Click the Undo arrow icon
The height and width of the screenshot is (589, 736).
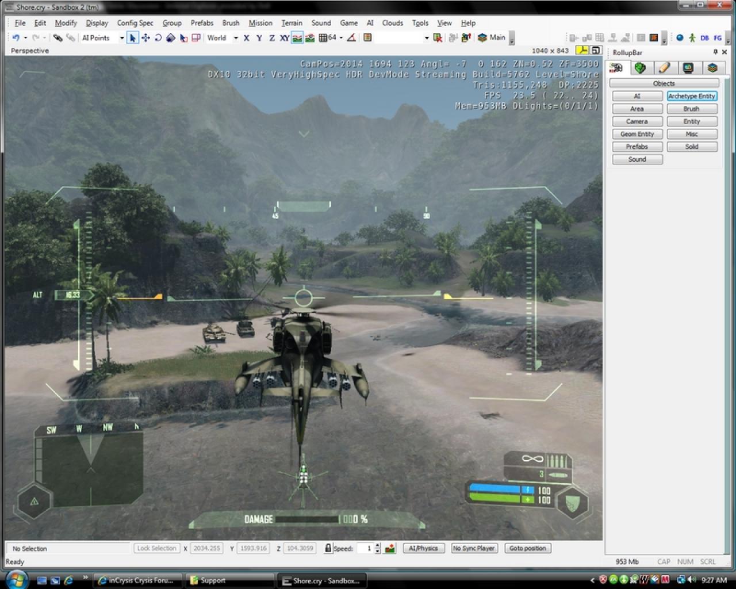pyautogui.click(x=16, y=38)
